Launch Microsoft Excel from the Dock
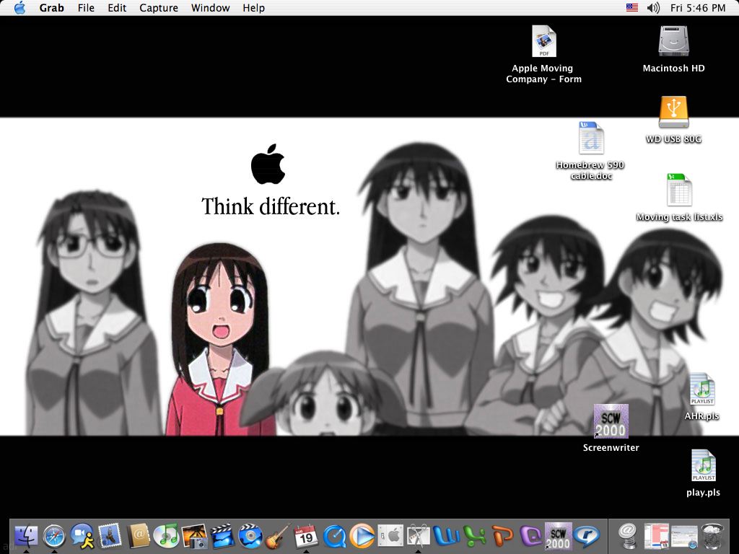Viewport: 739px width, 554px height. pos(474,536)
